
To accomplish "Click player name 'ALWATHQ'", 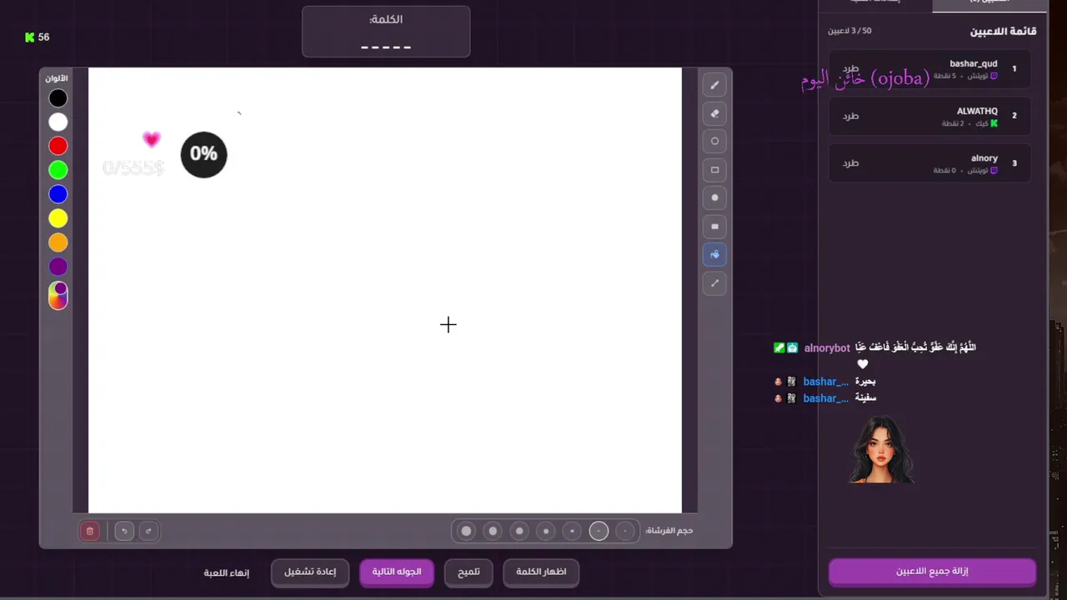I will click(x=977, y=111).
